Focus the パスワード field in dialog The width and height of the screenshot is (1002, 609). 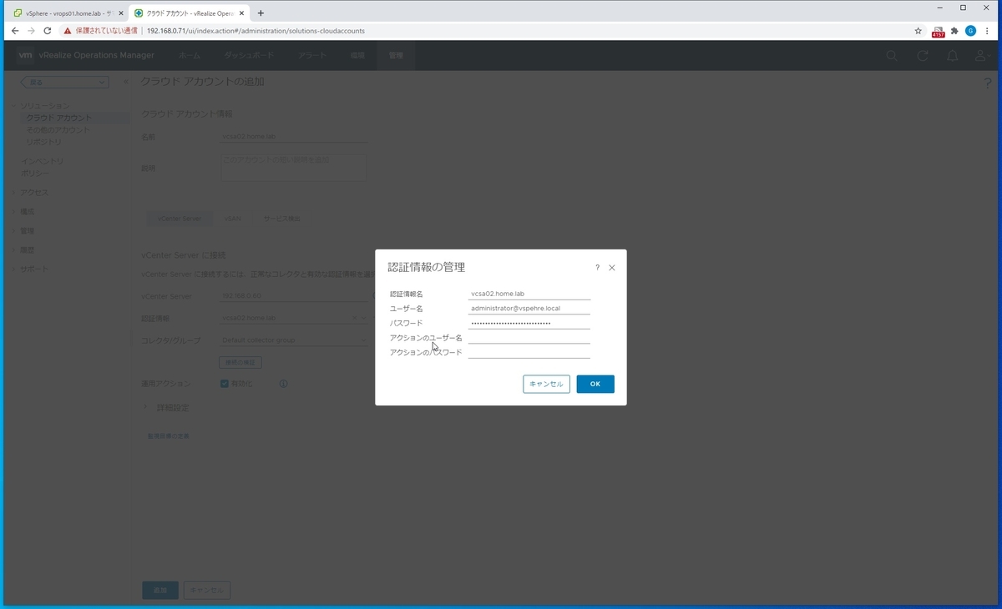[x=529, y=323]
